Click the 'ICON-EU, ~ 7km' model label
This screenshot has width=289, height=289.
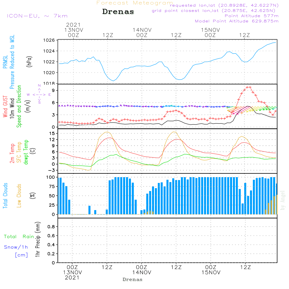[37, 16]
